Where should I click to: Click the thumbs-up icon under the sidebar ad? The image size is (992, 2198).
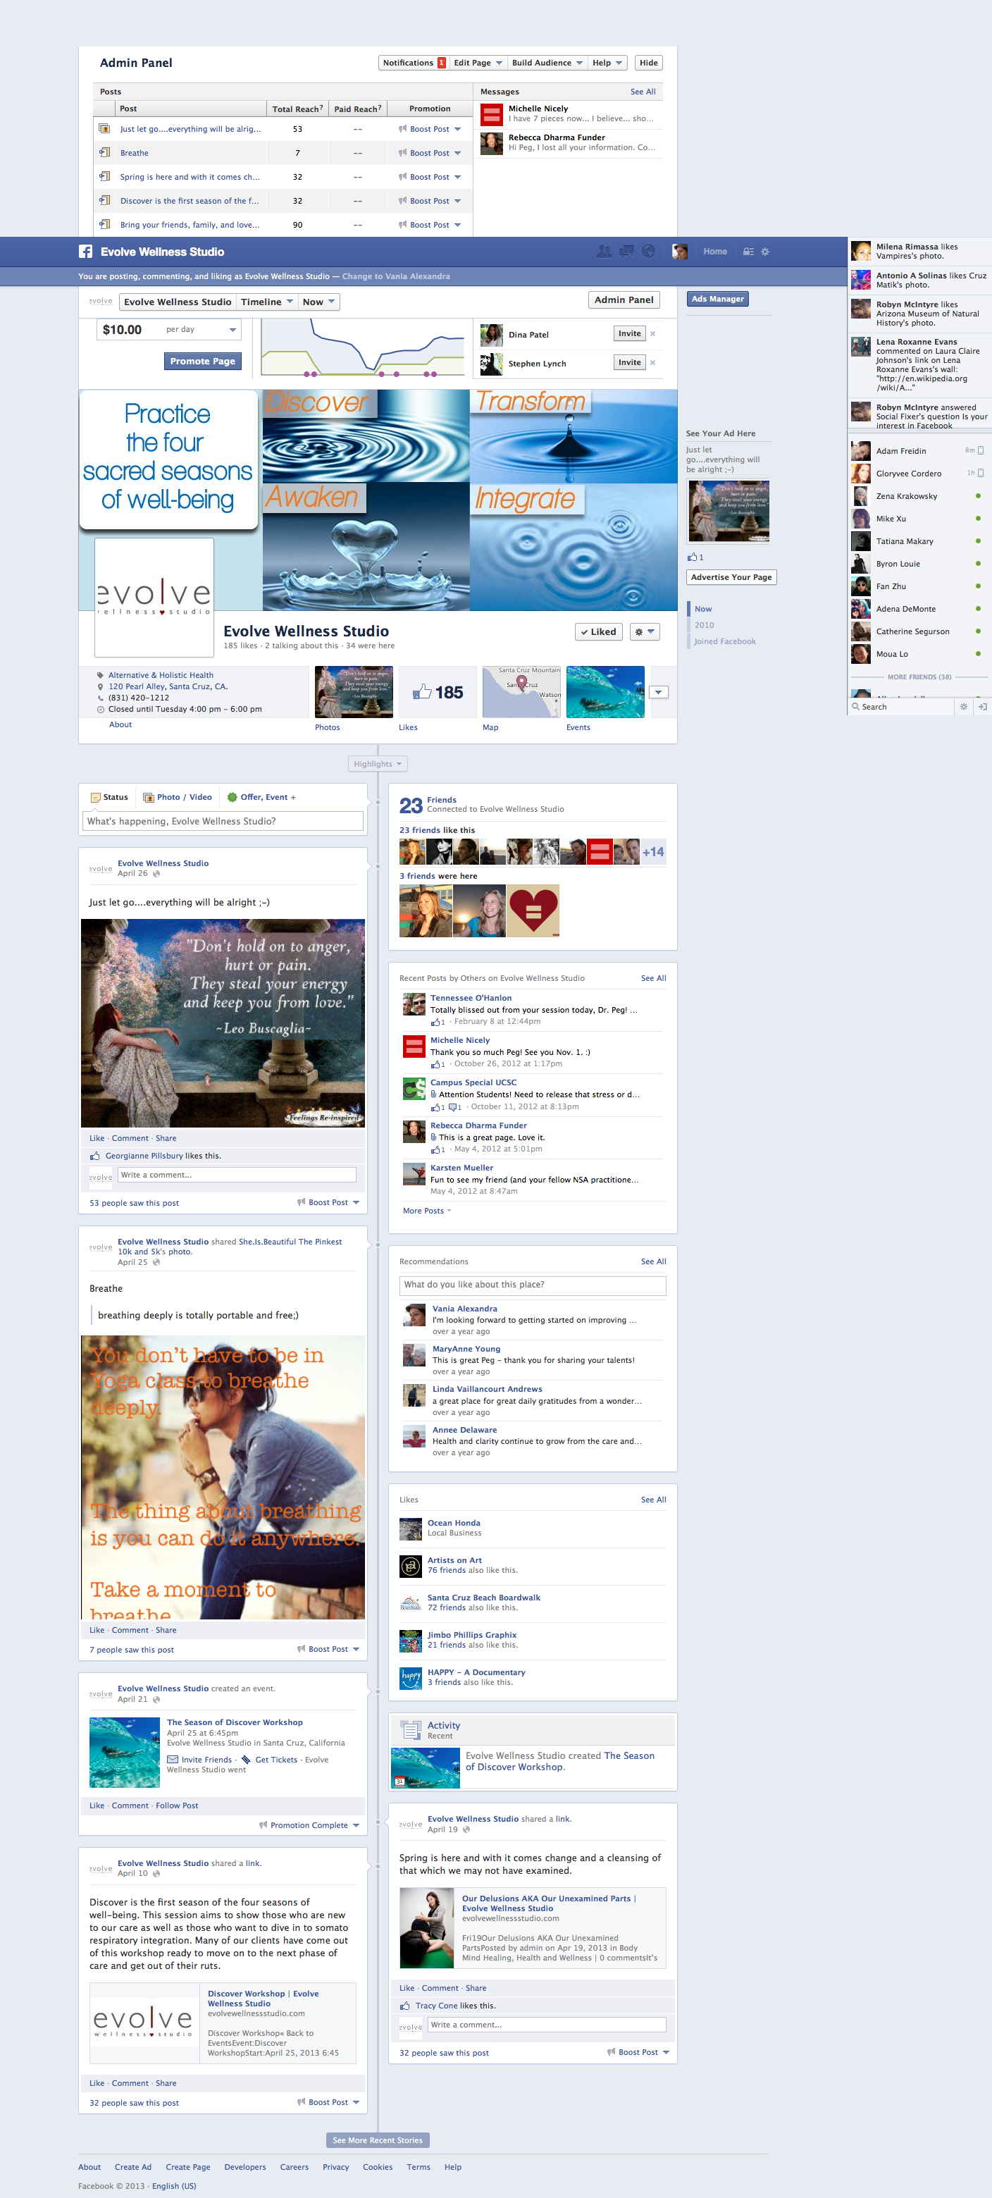click(692, 557)
